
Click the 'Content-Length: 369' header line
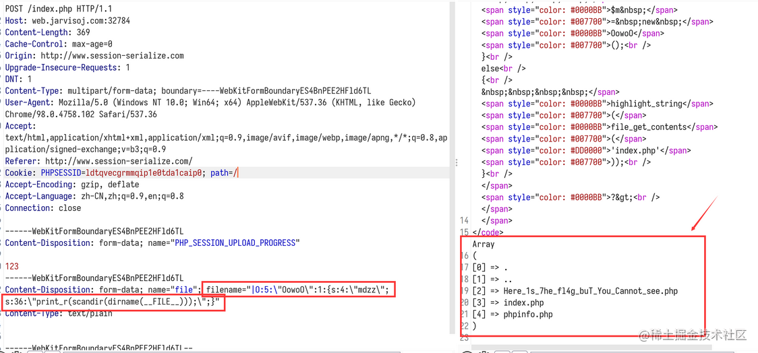[x=47, y=32]
